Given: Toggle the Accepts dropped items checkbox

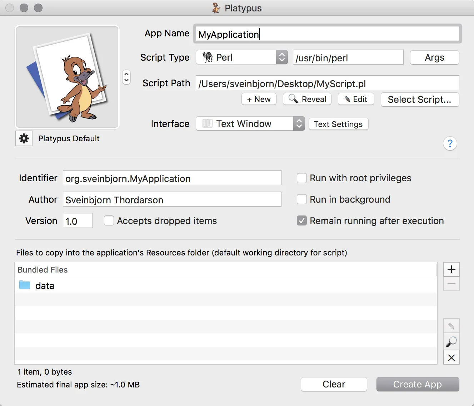Looking at the screenshot, I should [109, 221].
